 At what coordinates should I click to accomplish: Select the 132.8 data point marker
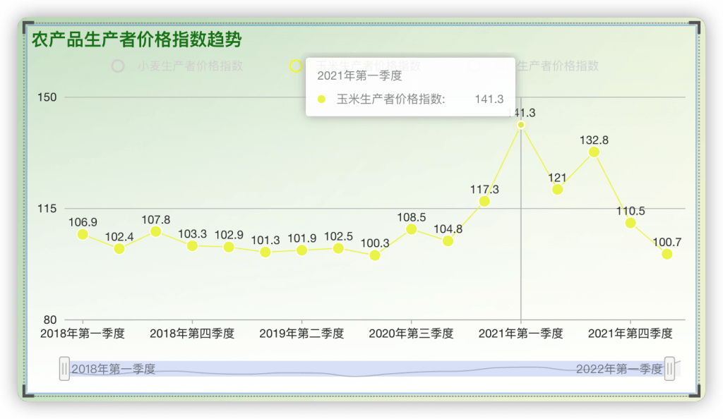594,152
